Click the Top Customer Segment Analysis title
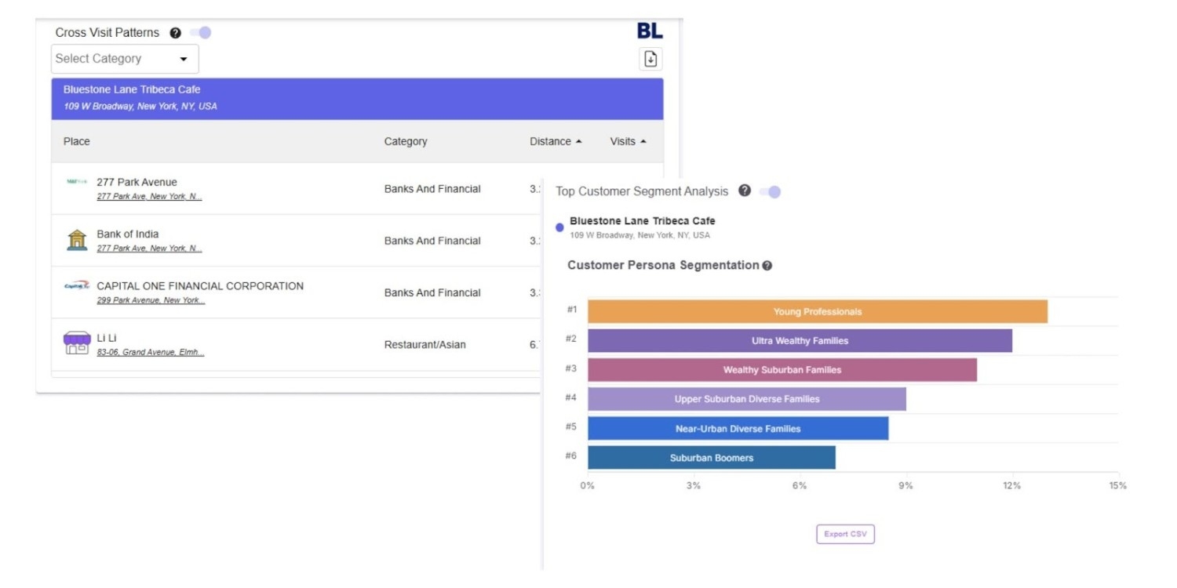 pyautogui.click(x=642, y=191)
